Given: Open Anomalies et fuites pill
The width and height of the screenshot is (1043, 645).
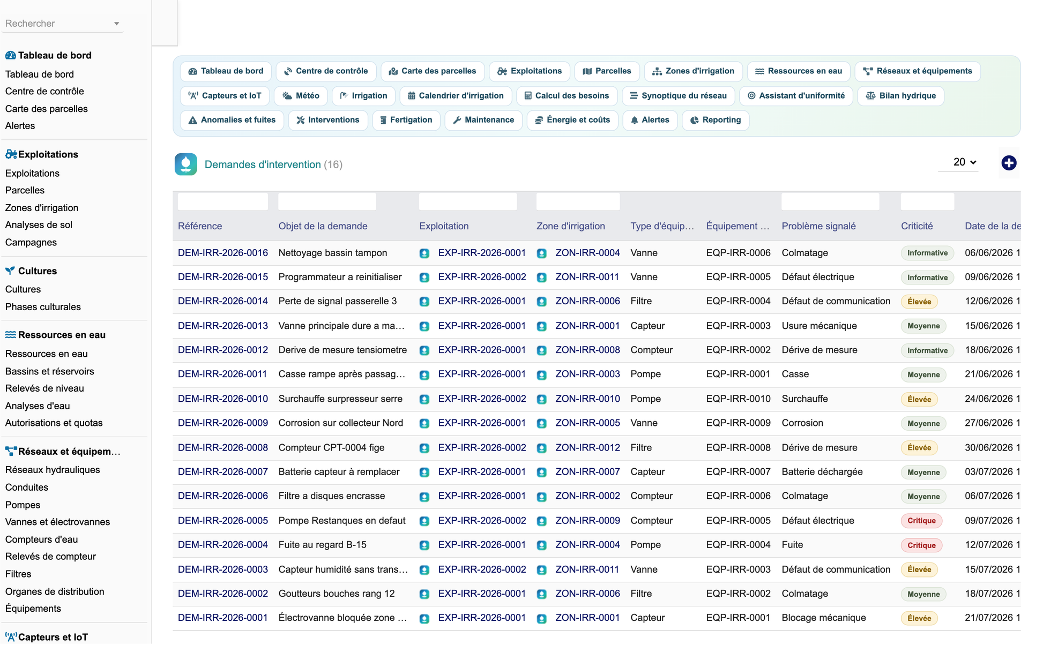Looking at the screenshot, I should click(232, 120).
